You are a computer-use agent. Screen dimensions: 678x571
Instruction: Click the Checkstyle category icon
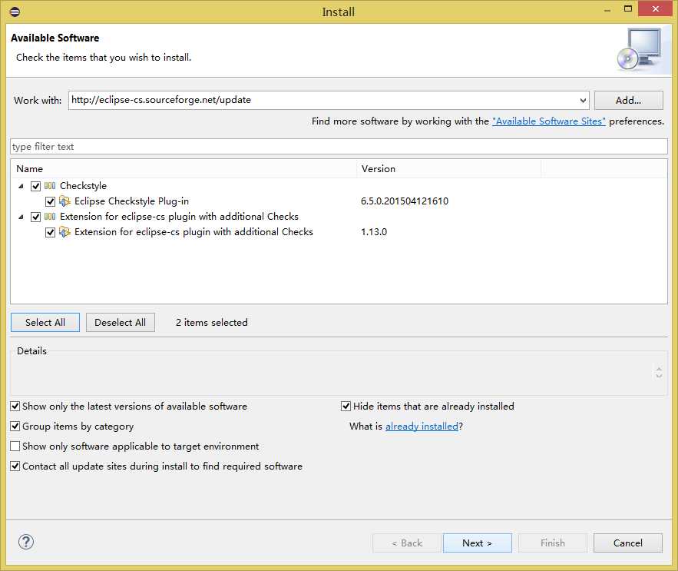click(50, 186)
